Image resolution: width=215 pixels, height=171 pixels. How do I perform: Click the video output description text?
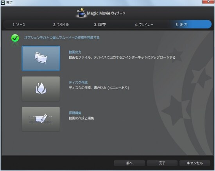pyautogui.click(x=122, y=57)
